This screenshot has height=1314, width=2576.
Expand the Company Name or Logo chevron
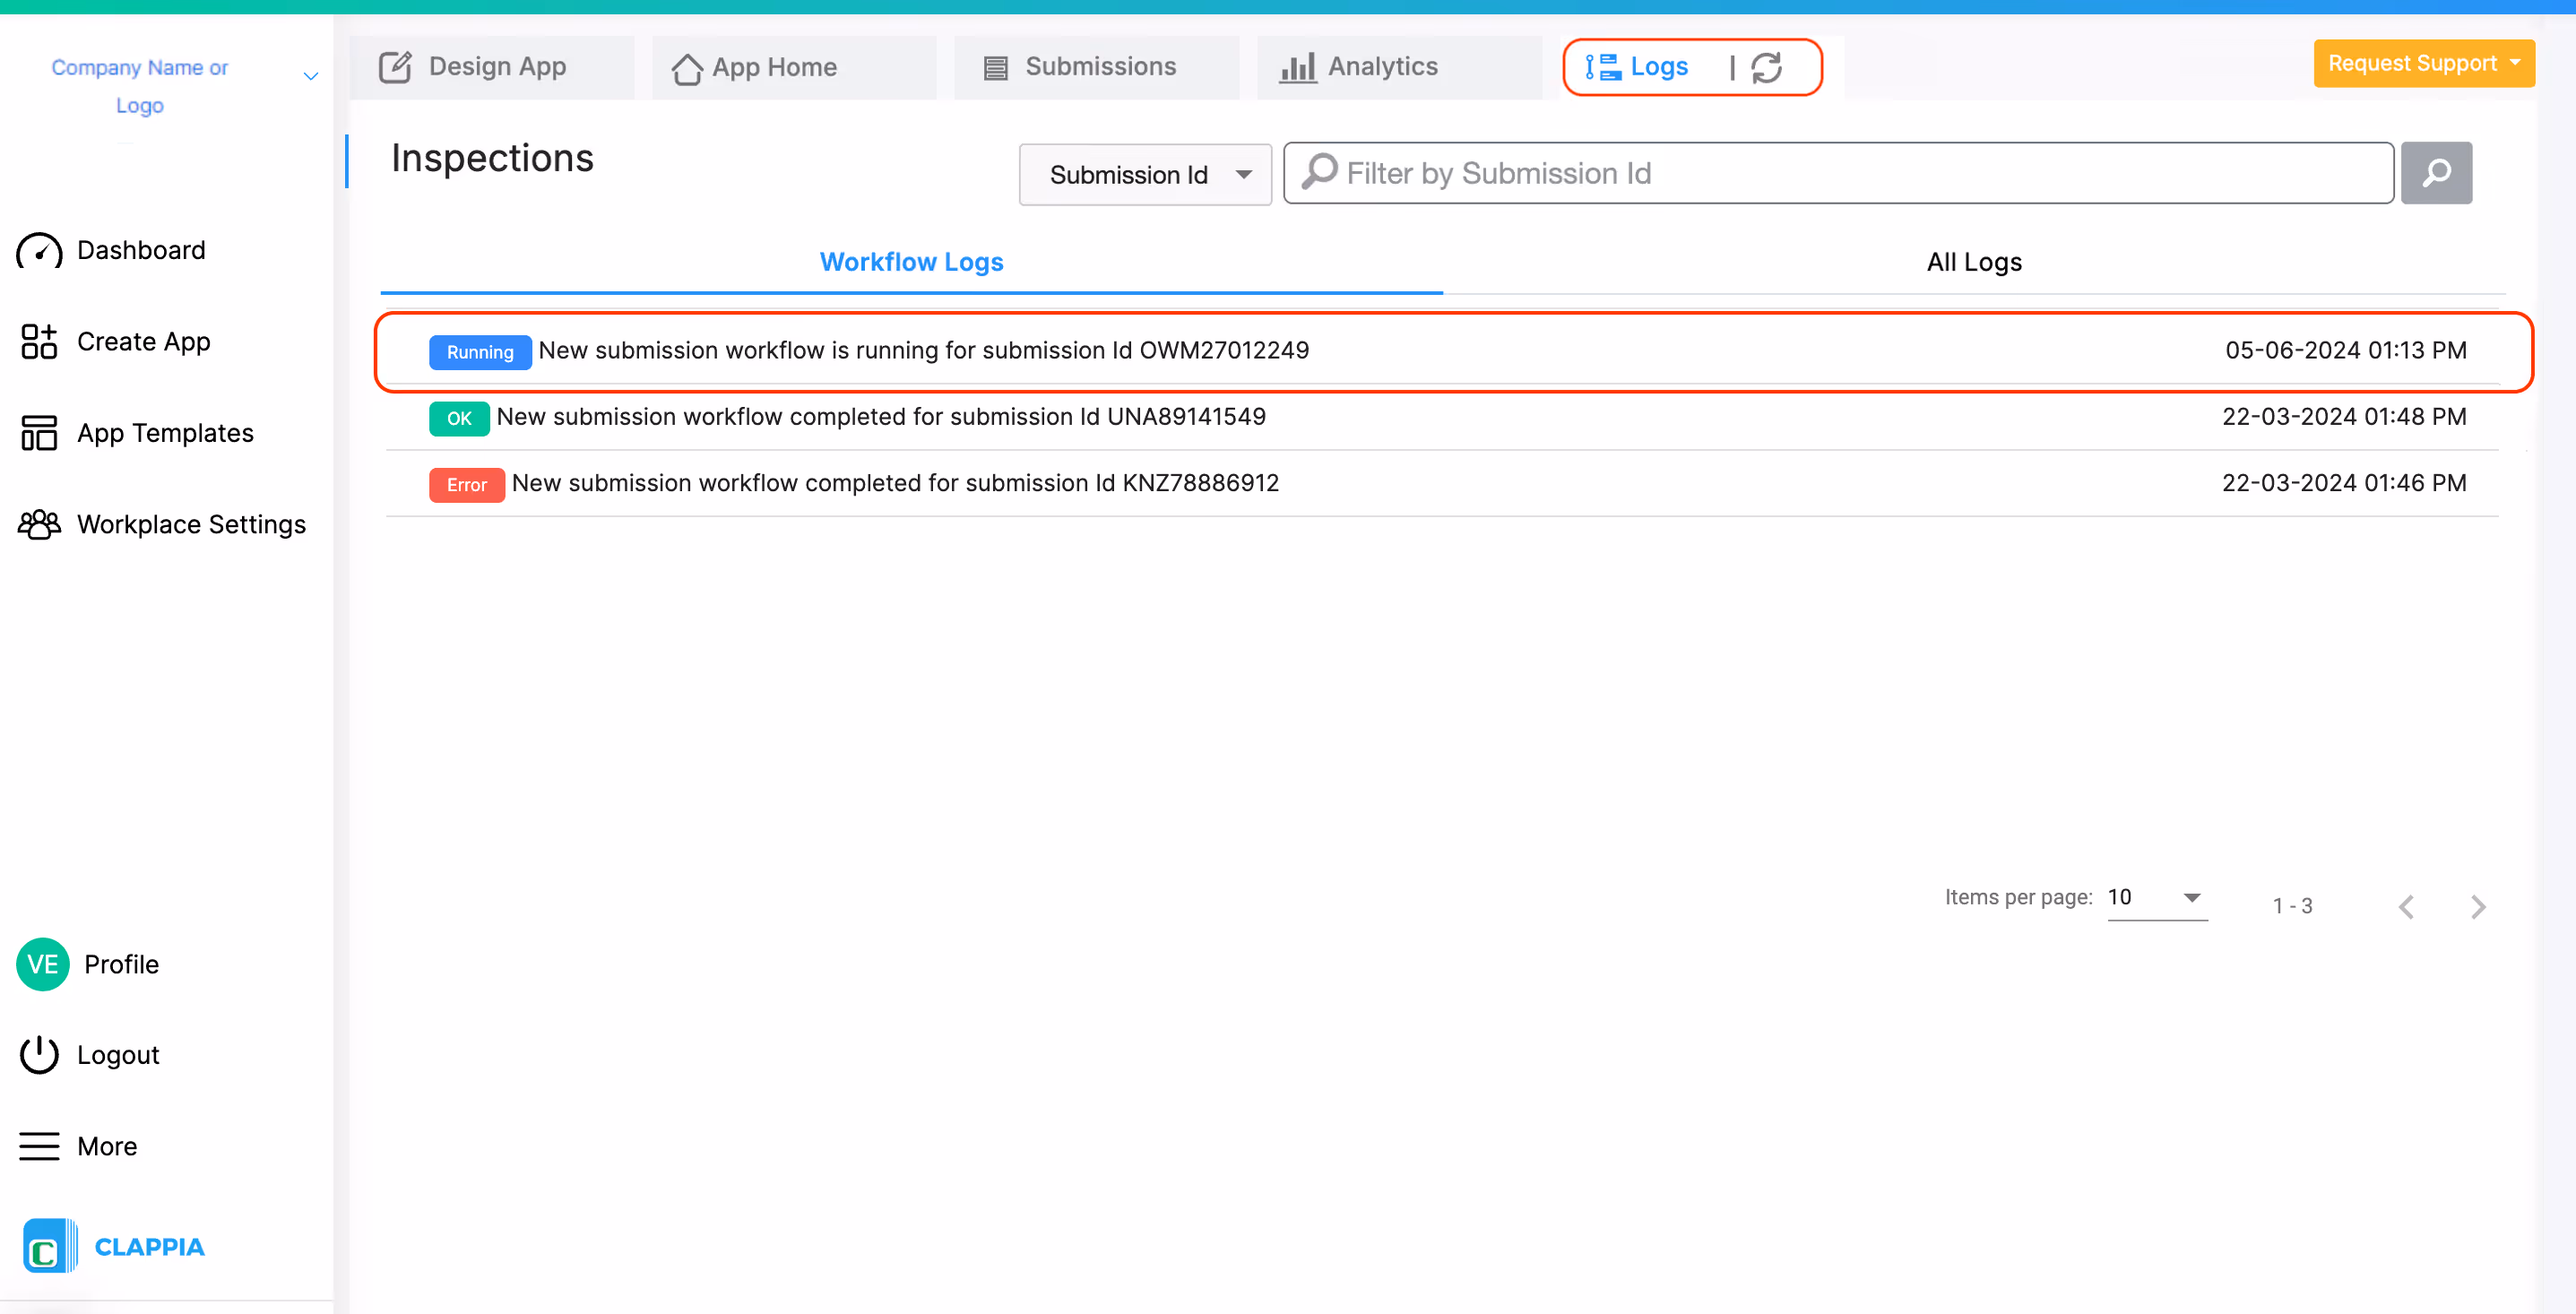coord(311,76)
